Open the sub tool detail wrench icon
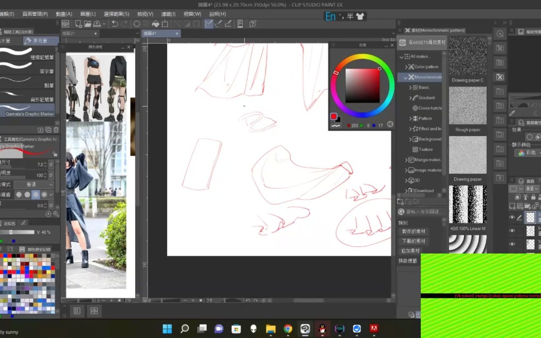 (56, 214)
